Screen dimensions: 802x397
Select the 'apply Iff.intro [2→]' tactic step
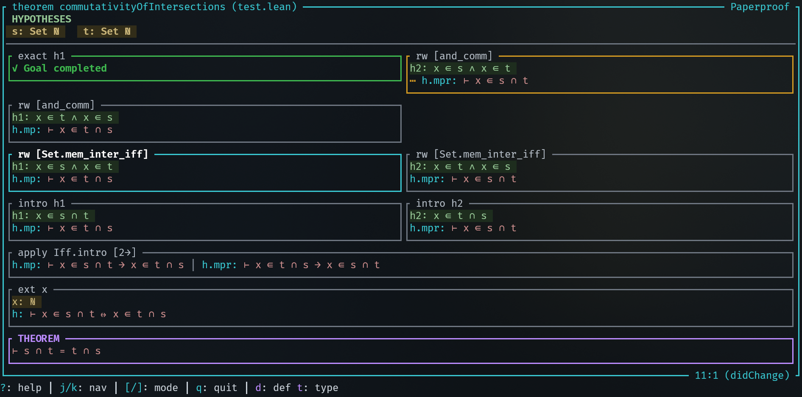[x=77, y=253]
